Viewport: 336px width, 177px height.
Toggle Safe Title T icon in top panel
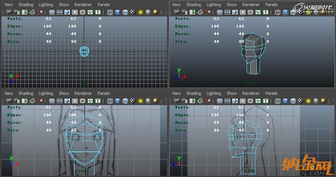[98, 12]
